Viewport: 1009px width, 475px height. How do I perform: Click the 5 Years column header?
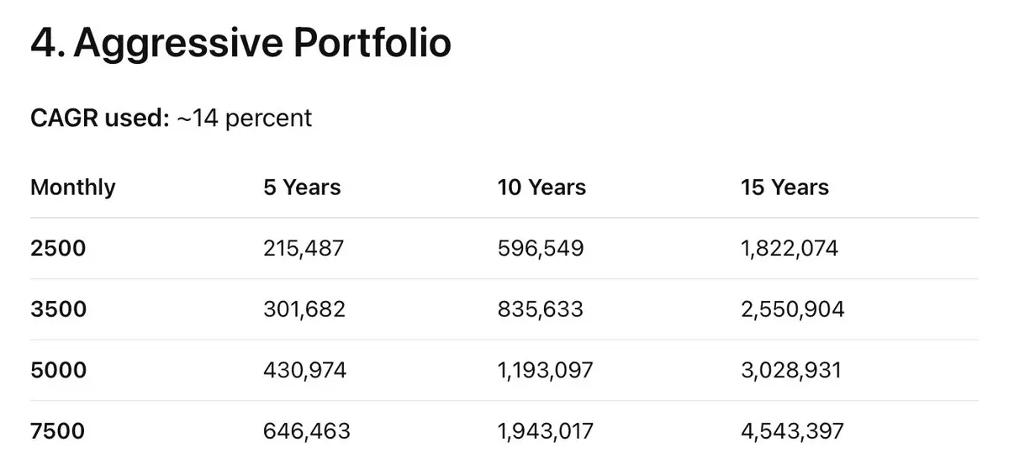pos(302,187)
